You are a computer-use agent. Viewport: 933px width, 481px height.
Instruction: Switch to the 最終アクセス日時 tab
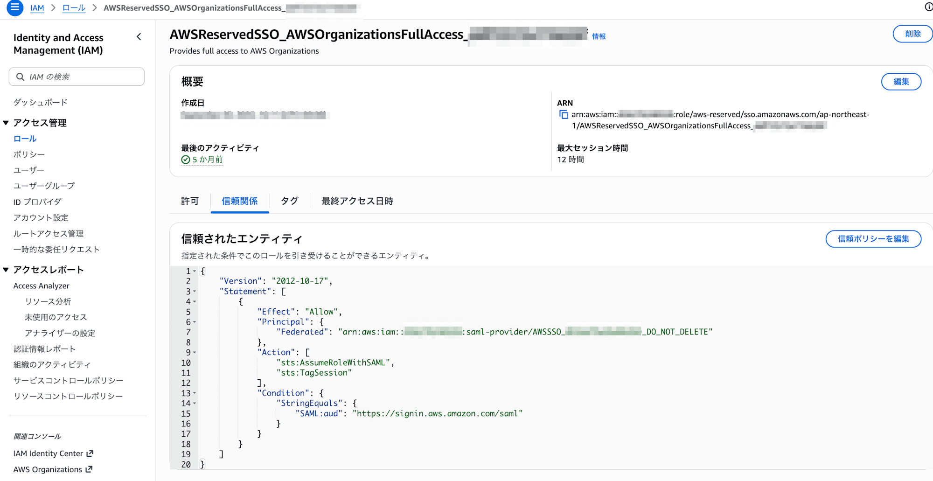tap(357, 201)
